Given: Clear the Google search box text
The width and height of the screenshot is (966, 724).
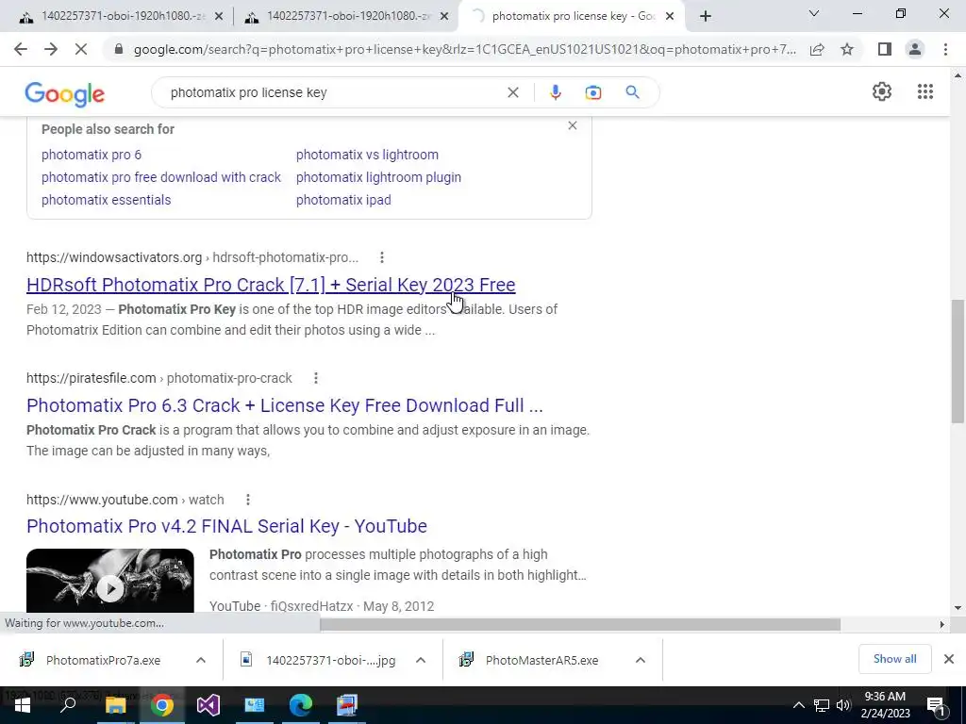Looking at the screenshot, I should (512, 92).
